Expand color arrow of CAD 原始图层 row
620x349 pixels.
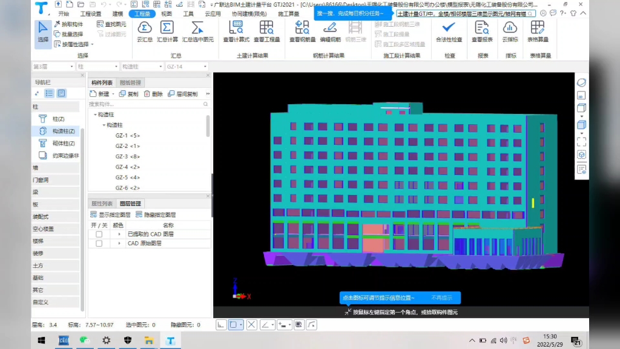tap(118, 244)
